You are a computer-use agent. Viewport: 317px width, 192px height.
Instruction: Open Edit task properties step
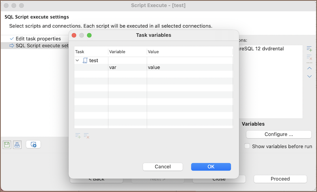coord(38,39)
